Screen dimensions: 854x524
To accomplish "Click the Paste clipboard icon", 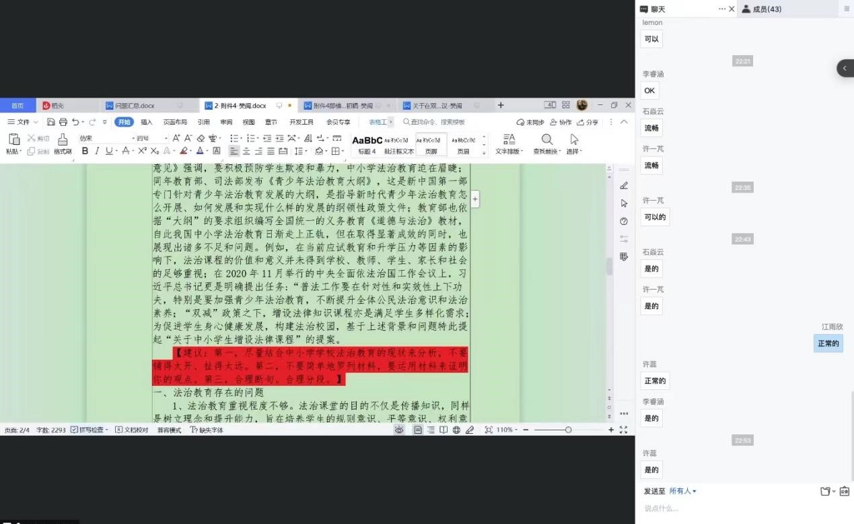I will [x=14, y=139].
